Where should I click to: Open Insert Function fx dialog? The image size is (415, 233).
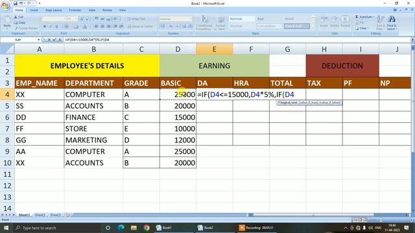(x=60, y=40)
